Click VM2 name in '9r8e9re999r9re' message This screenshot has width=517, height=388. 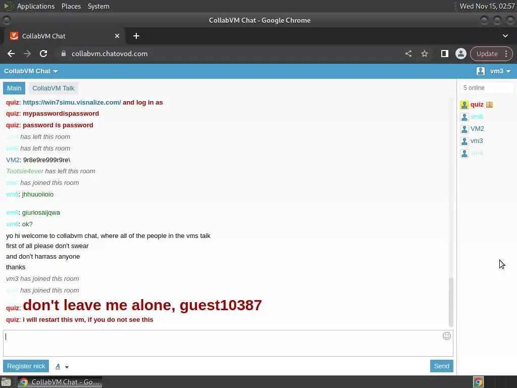13,160
